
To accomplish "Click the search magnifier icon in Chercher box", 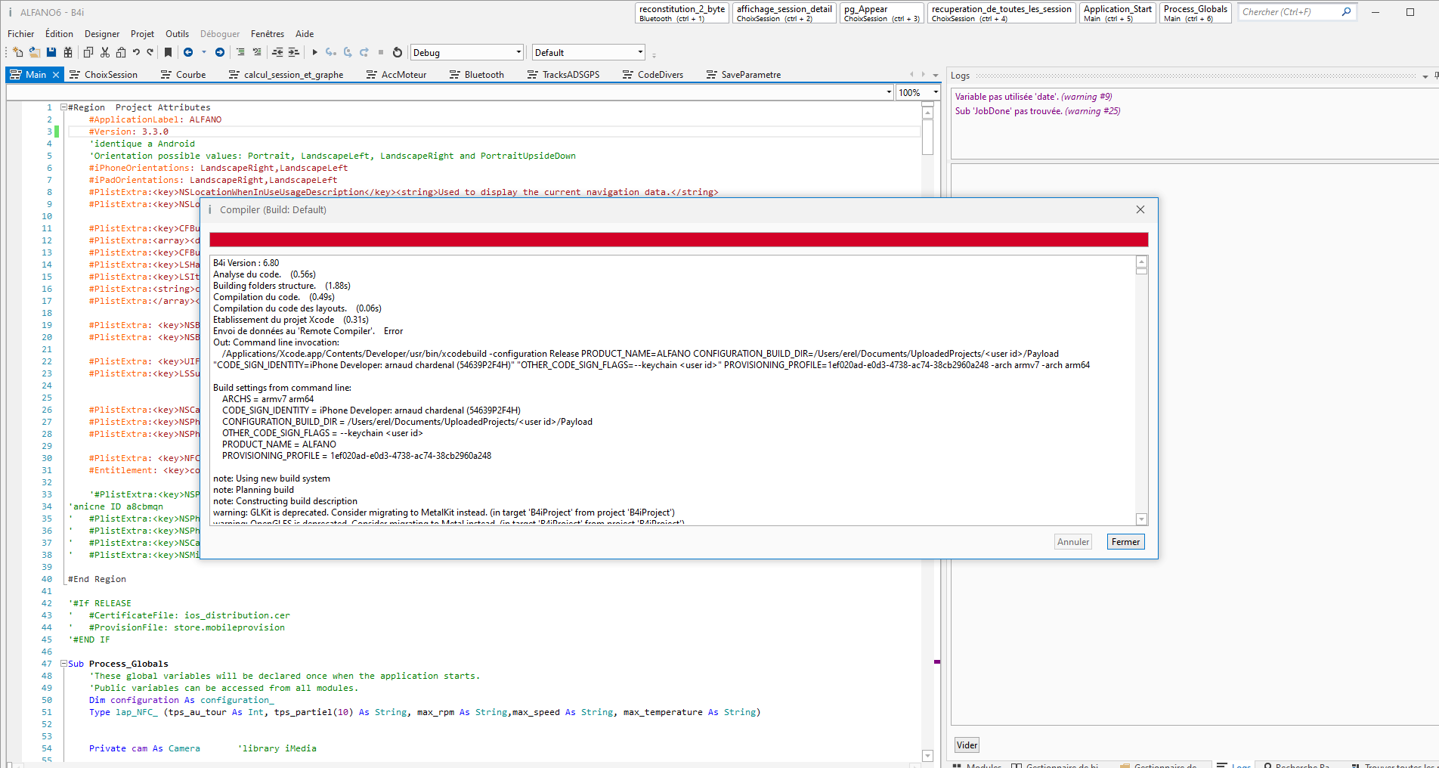I will [x=1346, y=11].
